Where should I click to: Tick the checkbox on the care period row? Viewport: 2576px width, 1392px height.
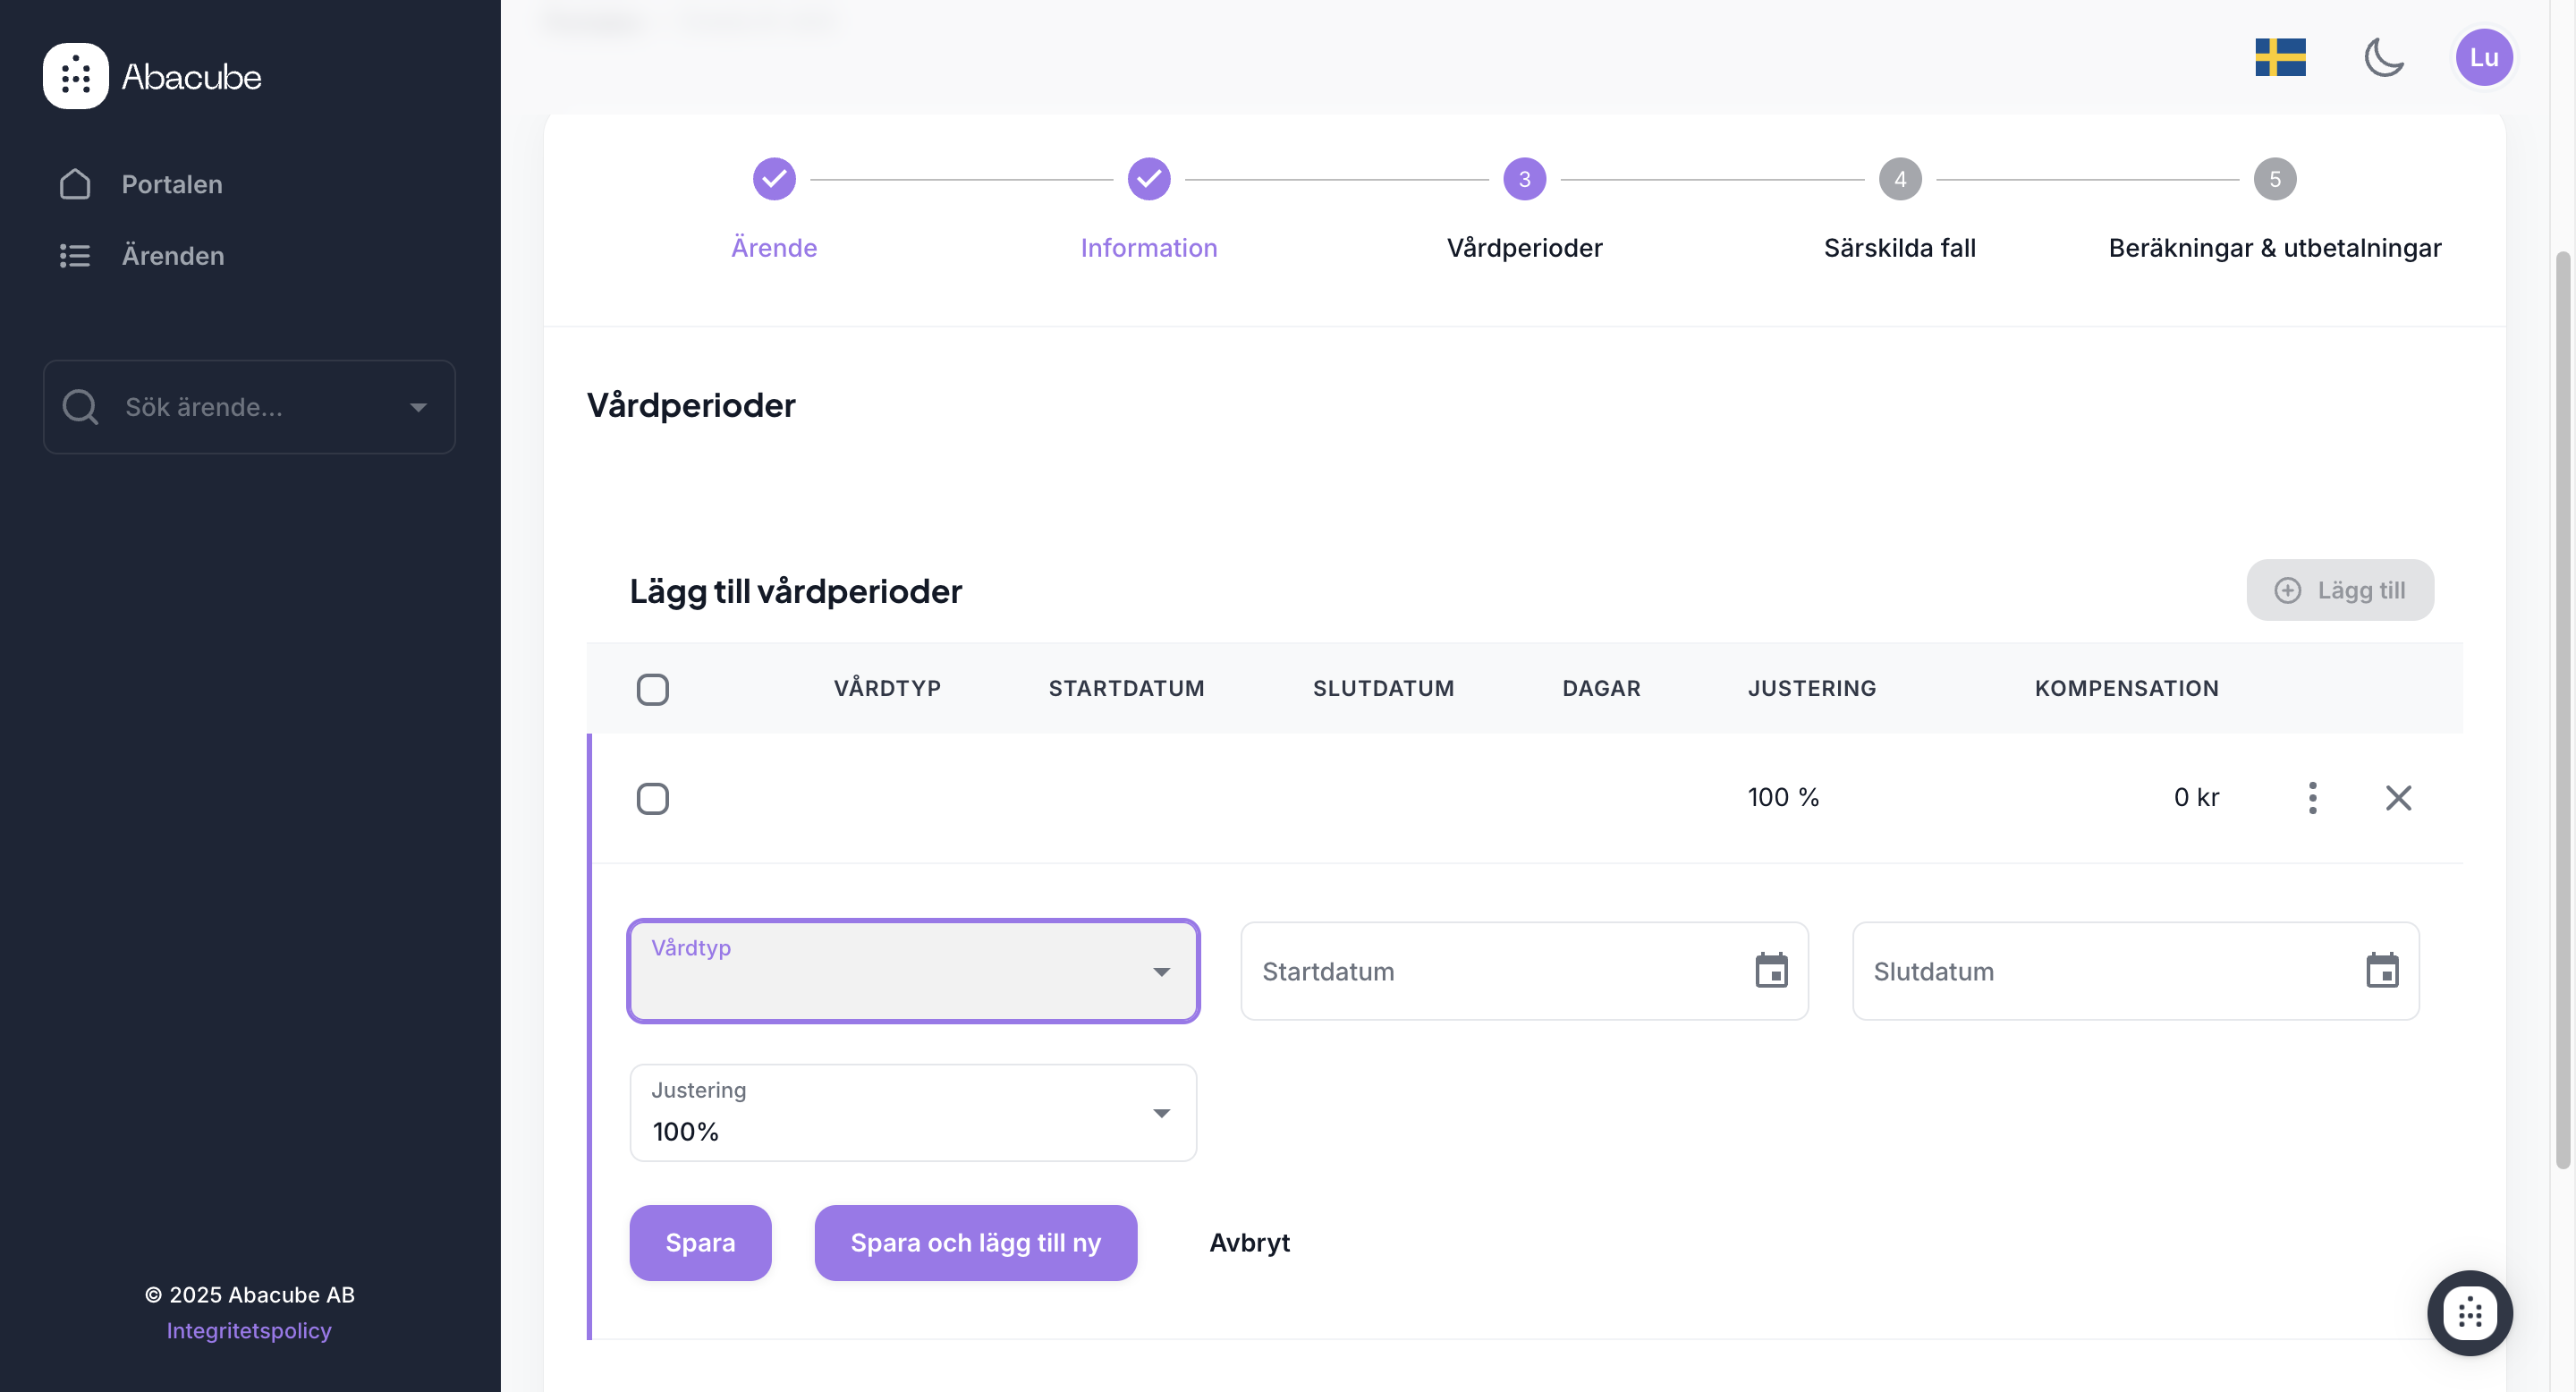[x=653, y=798]
